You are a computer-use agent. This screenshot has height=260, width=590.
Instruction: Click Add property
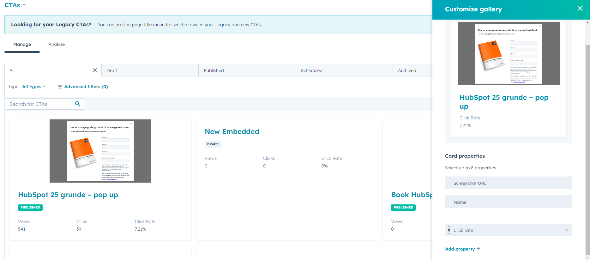point(460,249)
